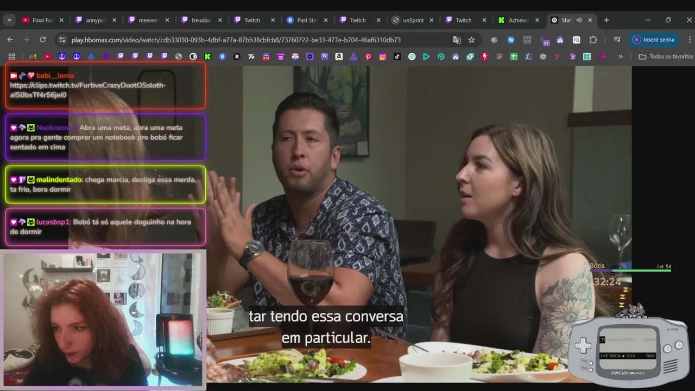This screenshot has width=695, height=391.
Task: Open the Shazam extension
Action: click(511, 40)
